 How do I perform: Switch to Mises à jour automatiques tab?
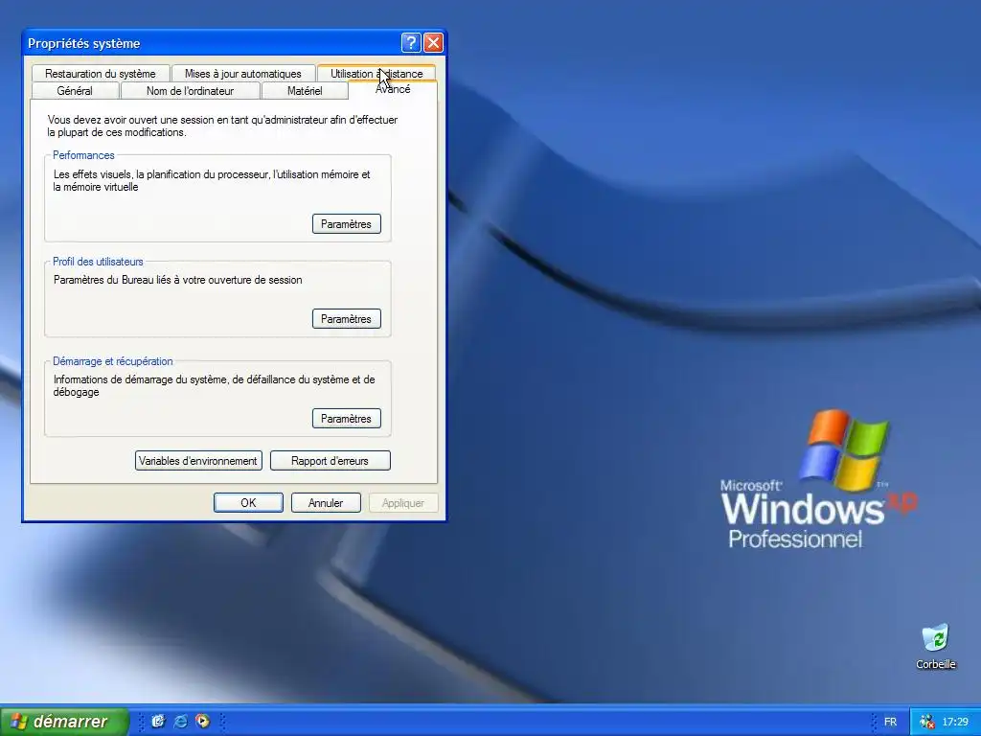[x=242, y=73]
